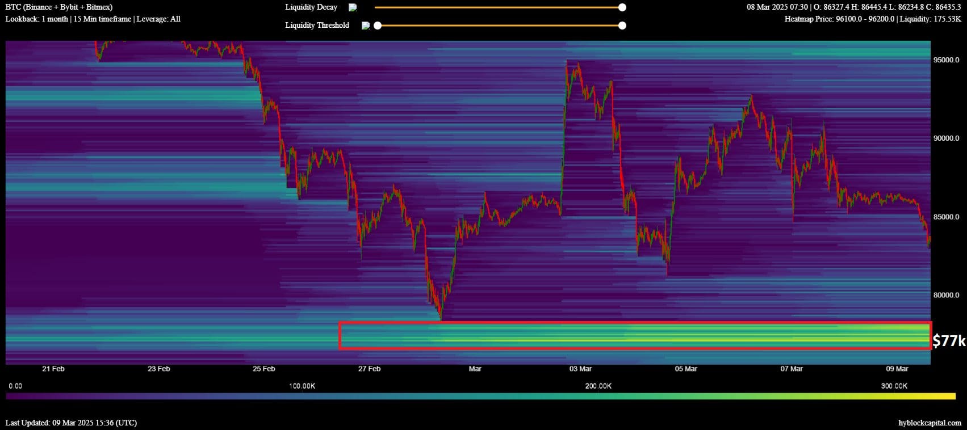Click the red-outlined $77k liquidity zone
The height and width of the screenshot is (430, 967).
634,336
